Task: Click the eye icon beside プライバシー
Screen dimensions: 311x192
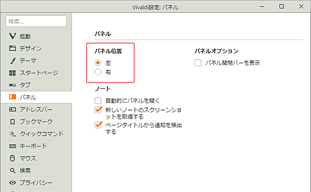Action: pyautogui.click(x=12, y=183)
